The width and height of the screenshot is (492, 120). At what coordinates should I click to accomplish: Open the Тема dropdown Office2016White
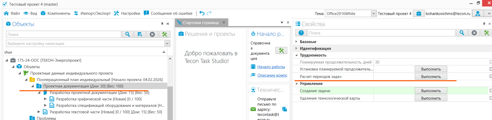(x=373, y=13)
